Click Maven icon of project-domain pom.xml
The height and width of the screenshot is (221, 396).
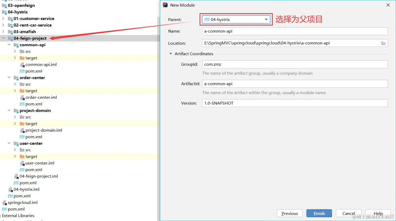click(22, 137)
